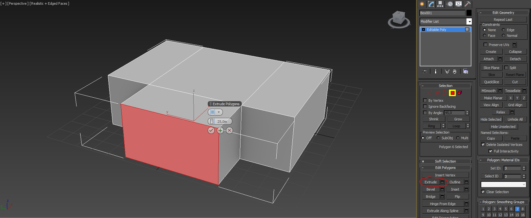The height and width of the screenshot is (218, 531).
Task: Open the Display command panel tab
Action: (x=459, y=4)
